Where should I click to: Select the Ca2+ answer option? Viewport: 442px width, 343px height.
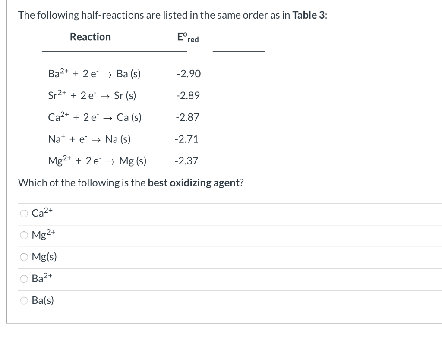(x=24, y=213)
